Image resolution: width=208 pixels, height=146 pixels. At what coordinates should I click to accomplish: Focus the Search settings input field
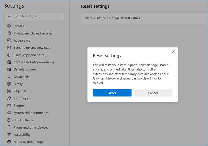(x=37, y=16)
